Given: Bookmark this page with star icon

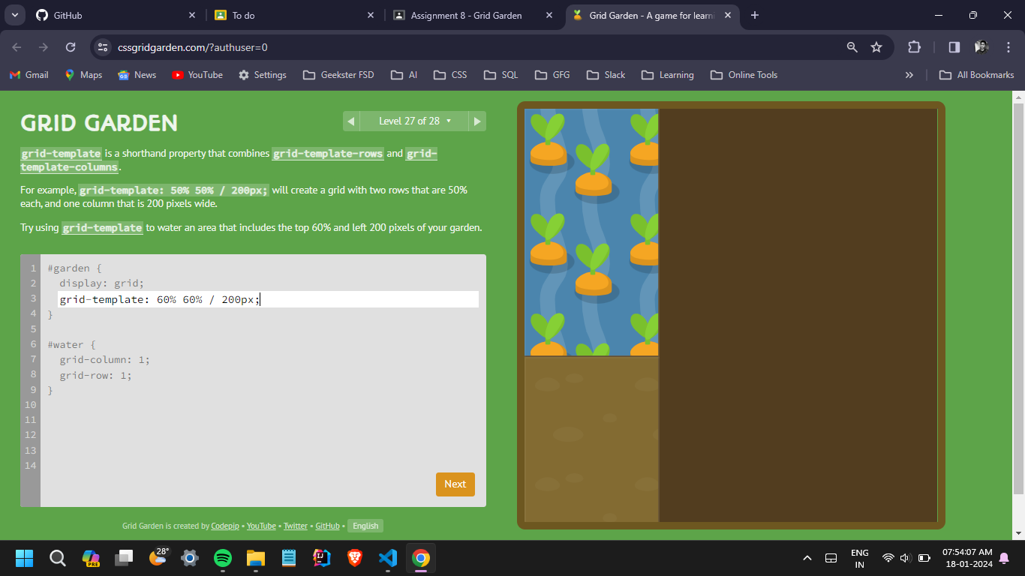Looking at the screenshot, I should (876, 47).
